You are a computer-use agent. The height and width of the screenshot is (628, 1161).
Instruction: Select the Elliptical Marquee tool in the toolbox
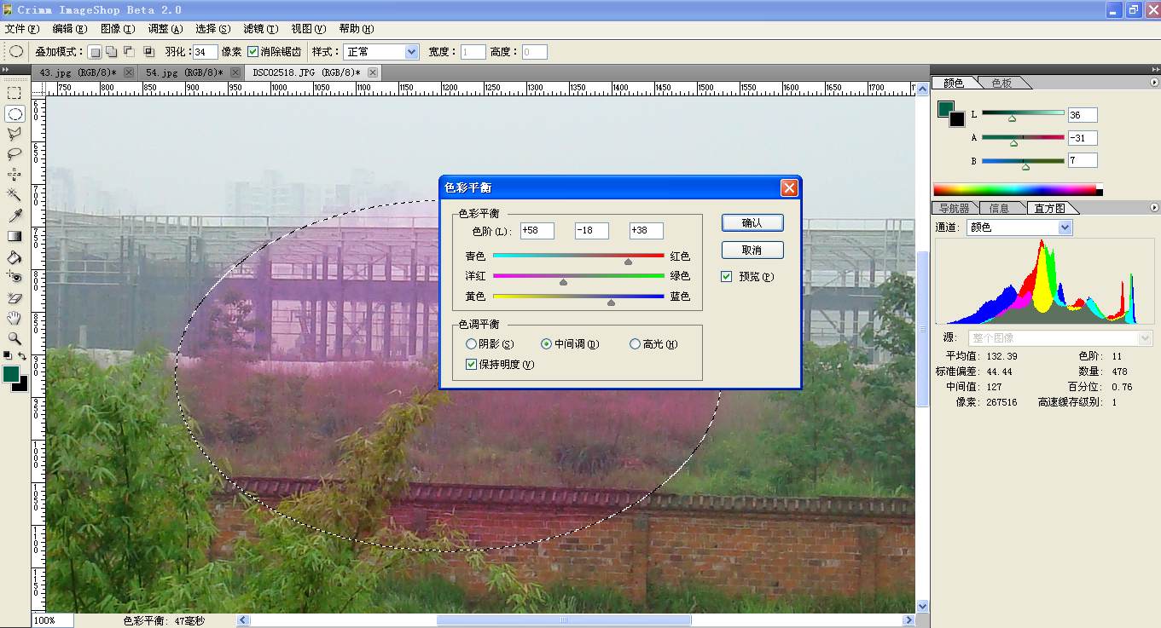pos(15,113)
